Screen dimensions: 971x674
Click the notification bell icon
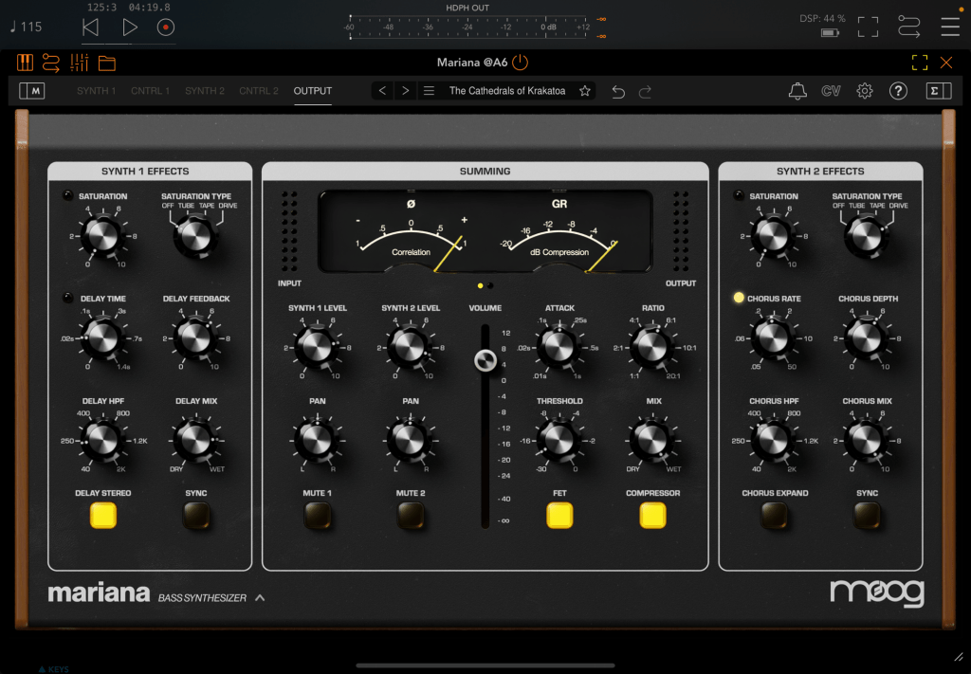pos(797,91)
